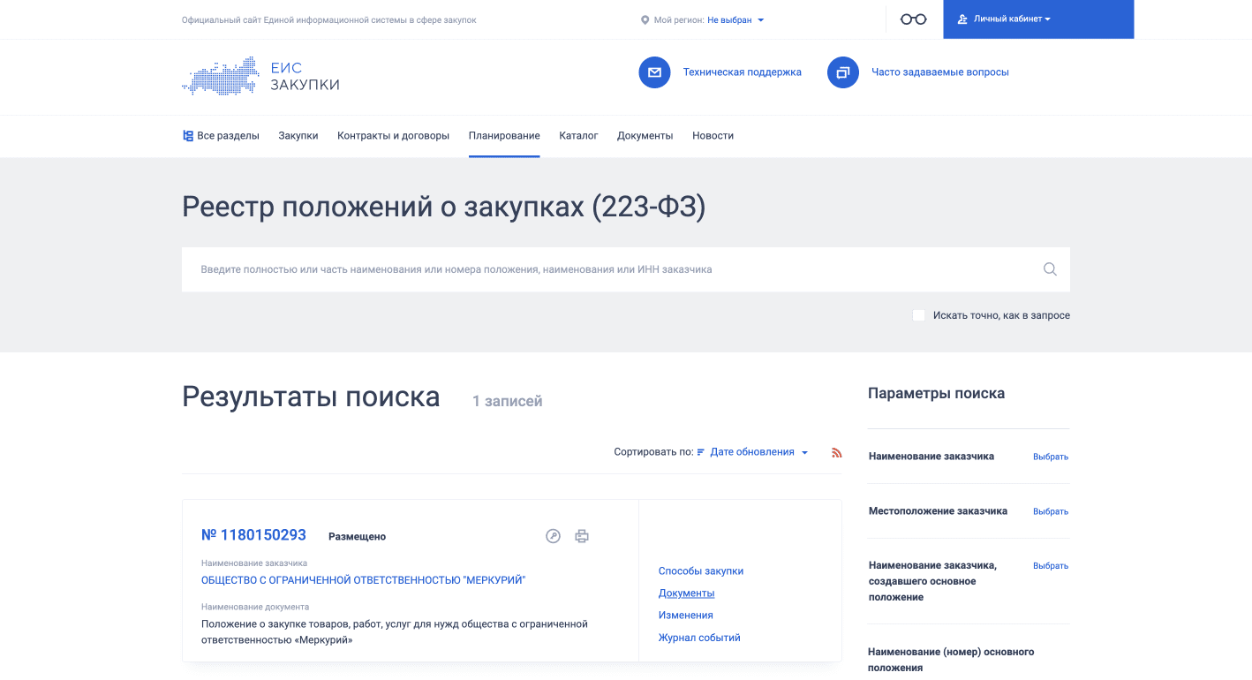This screenshot has width=1252, height=680.
Task: Click the FAQ windows icon
Action: (x=842, y=72)
